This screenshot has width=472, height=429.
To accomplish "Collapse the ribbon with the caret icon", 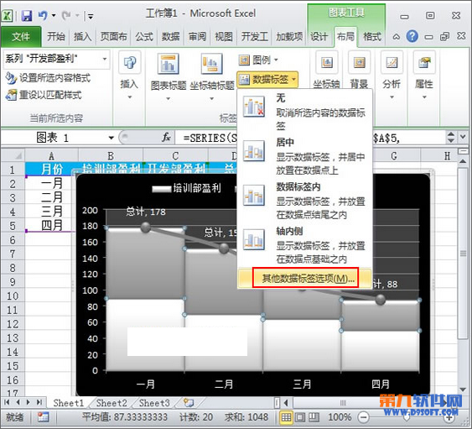I will point(397,37).
